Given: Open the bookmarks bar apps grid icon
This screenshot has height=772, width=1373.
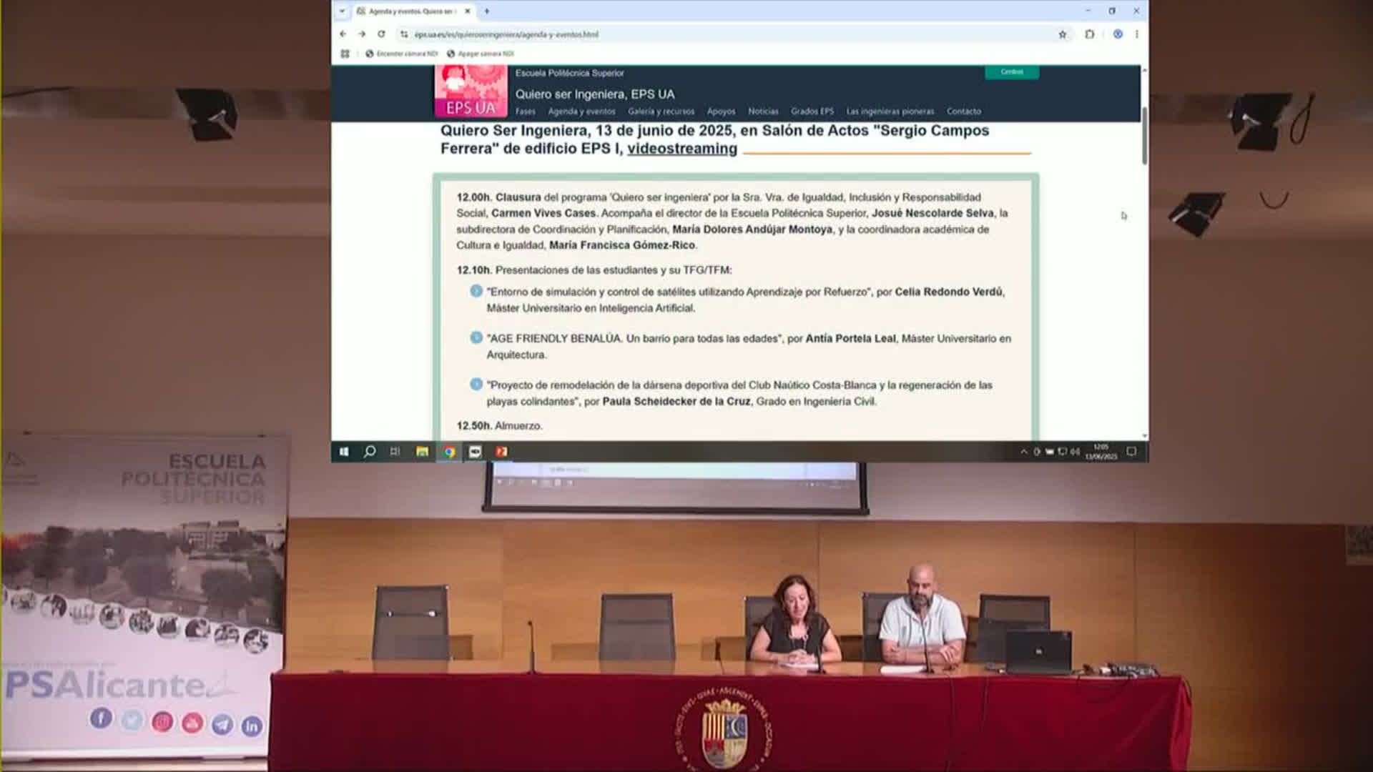Looking at the screenshot, I should click(345, 54).
